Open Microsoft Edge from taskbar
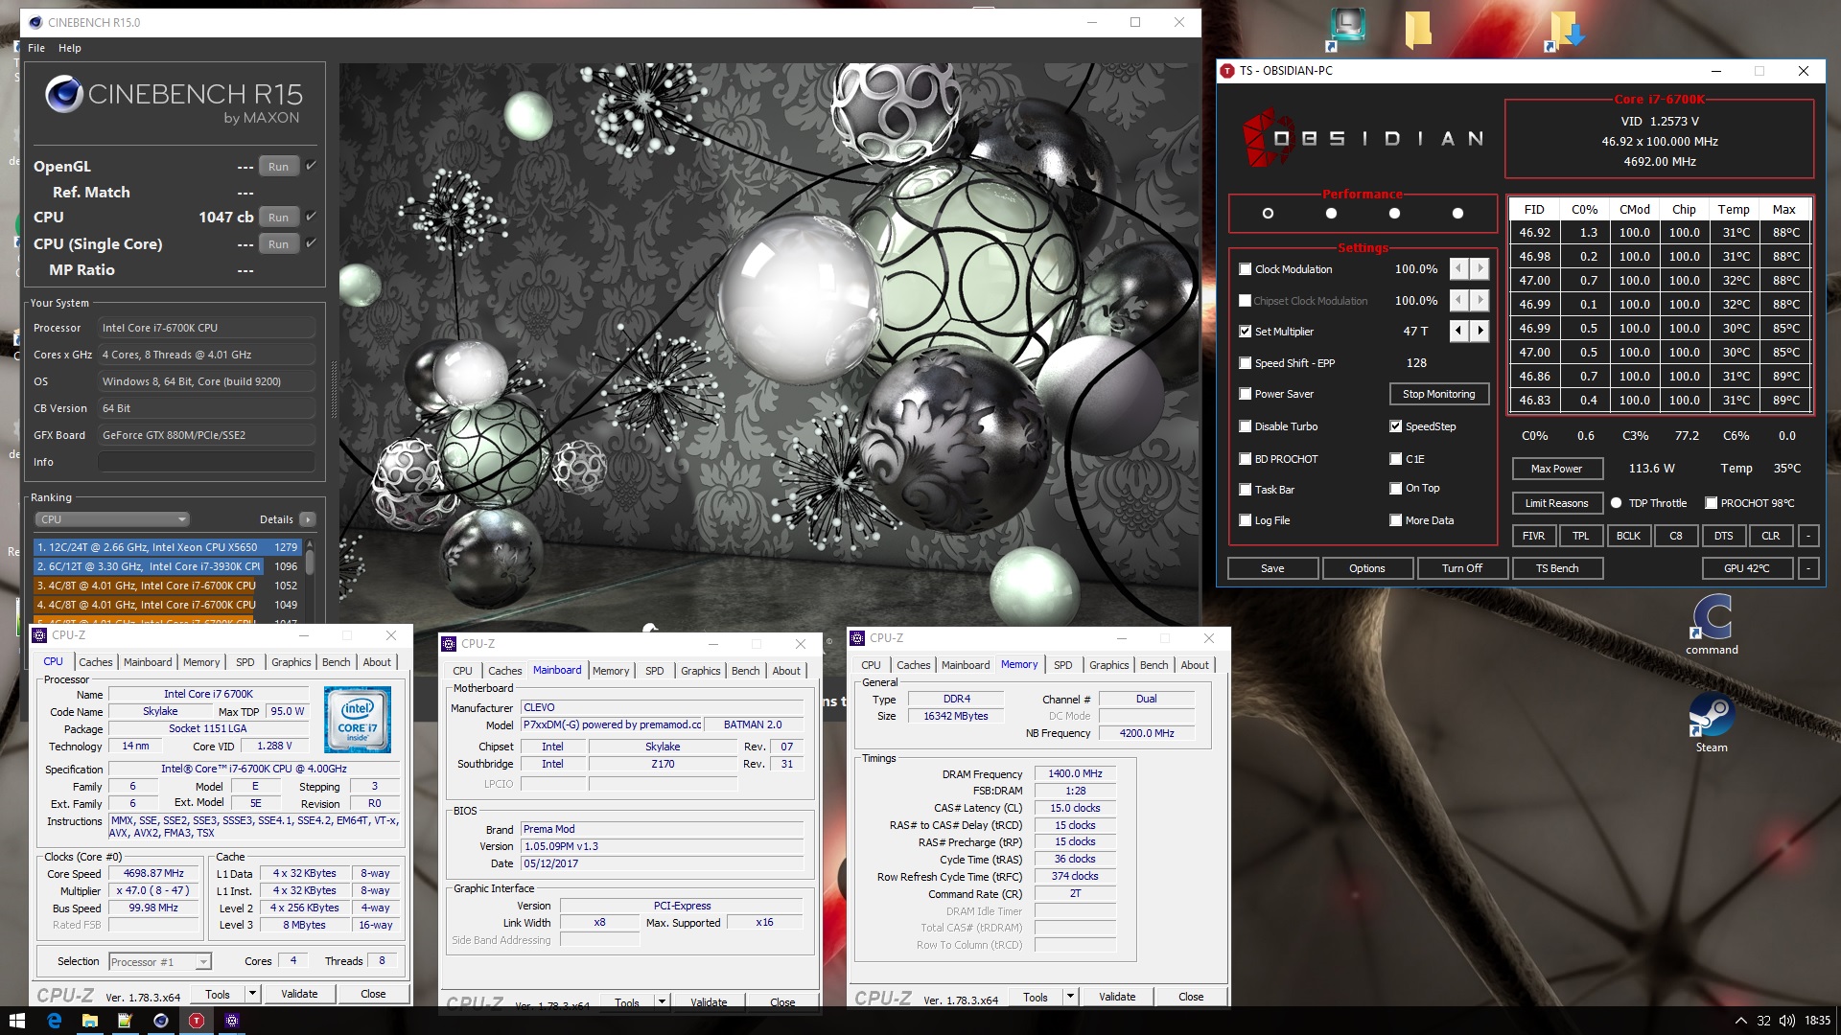The image size is (1841, 1035). point(54,1021)
